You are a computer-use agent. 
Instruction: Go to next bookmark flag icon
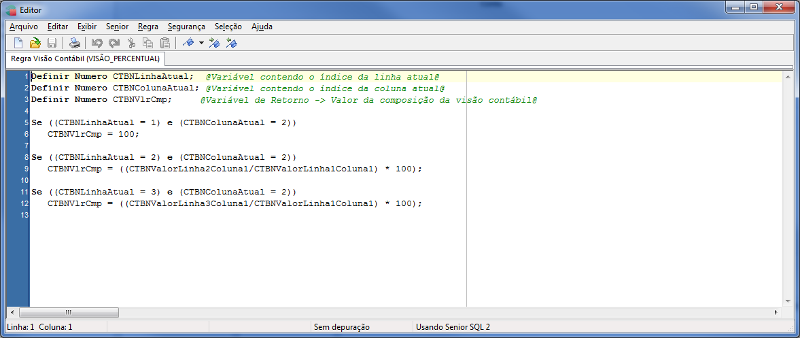(x=214, y=43)
